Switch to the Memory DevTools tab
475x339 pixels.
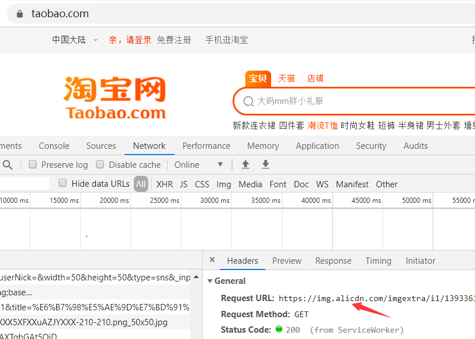(263, 146)
